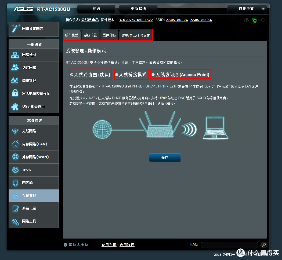Viewport: 282px width, 260px height.
Task: Select 无线桥接模式 radio button
Action: coord(117,75)
